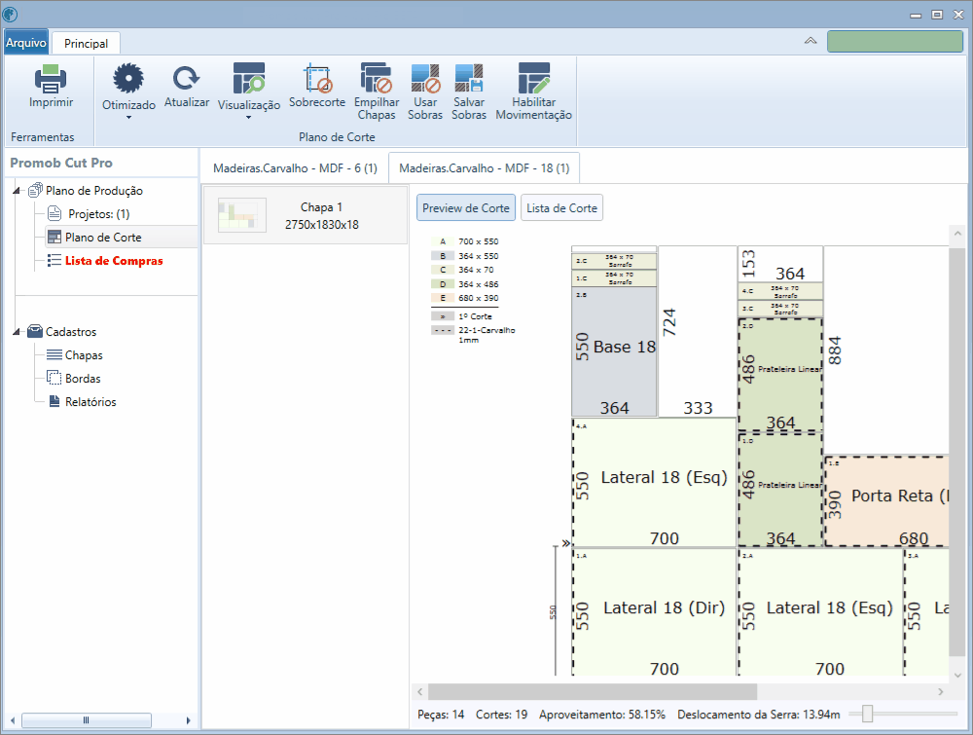Click the scroll right arrow of cut preview

[x=941, y=691]
